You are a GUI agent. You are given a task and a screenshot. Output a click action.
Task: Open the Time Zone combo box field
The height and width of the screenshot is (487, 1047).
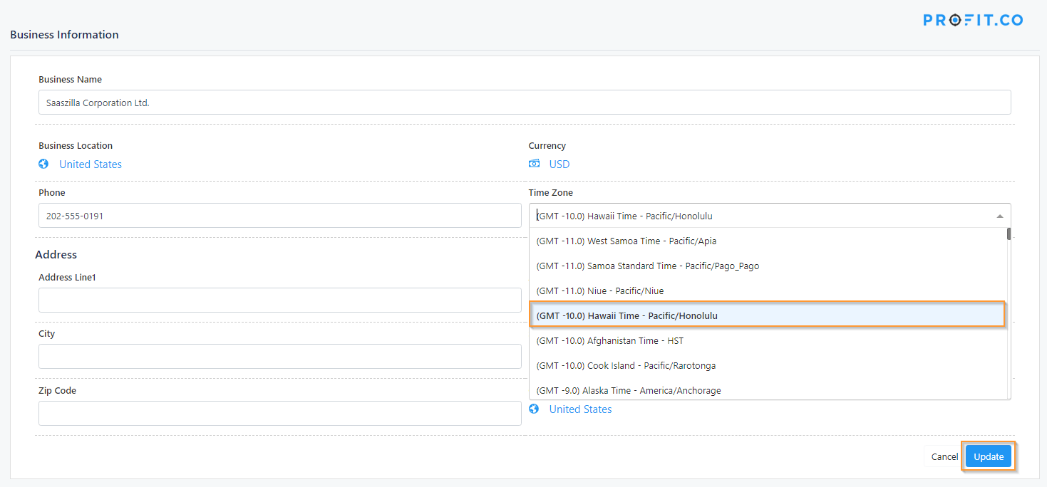point(763,216)
